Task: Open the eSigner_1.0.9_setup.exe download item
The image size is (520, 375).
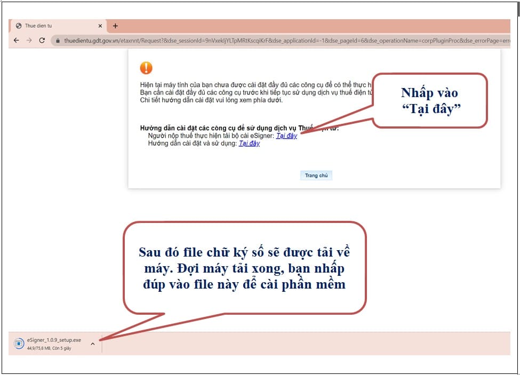Action: click(54, 340)
